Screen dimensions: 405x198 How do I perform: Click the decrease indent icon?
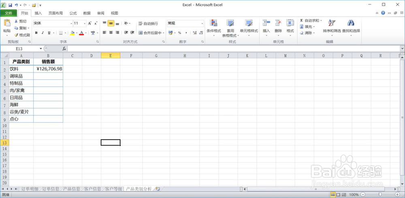point(126,32)
